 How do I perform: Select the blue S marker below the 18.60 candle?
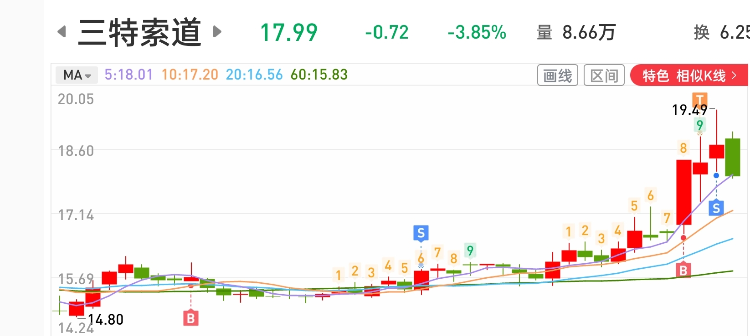pyautogui.click(x=716, y=208)
